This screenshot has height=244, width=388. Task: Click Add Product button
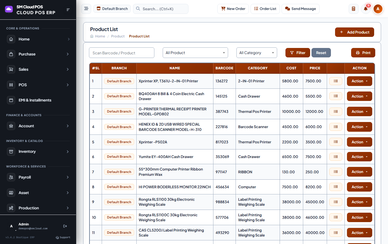(x=354, y=32)
